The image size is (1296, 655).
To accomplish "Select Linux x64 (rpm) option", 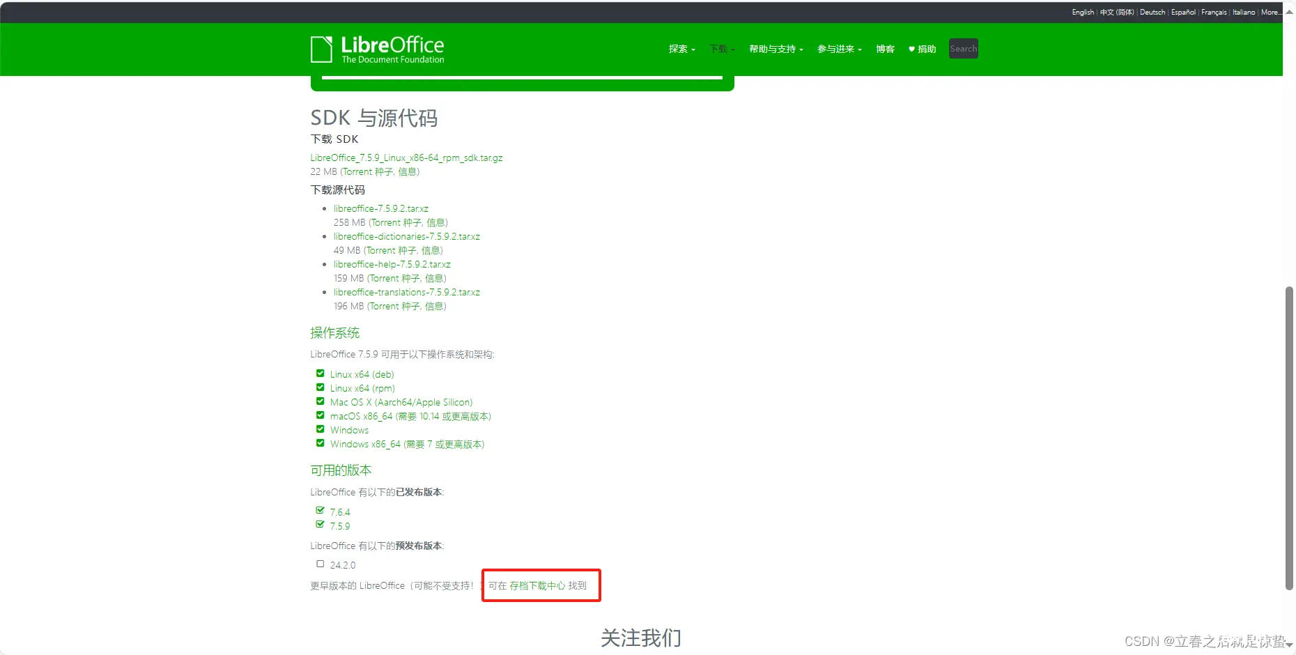I will 362,388.
